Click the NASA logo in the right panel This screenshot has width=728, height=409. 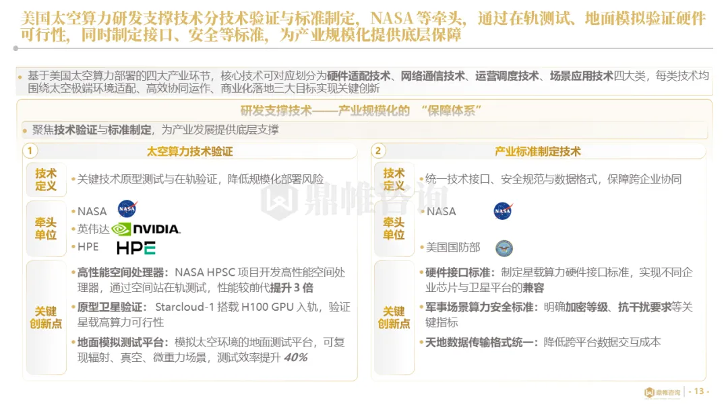pyautogui.click(x=503, y=211)
